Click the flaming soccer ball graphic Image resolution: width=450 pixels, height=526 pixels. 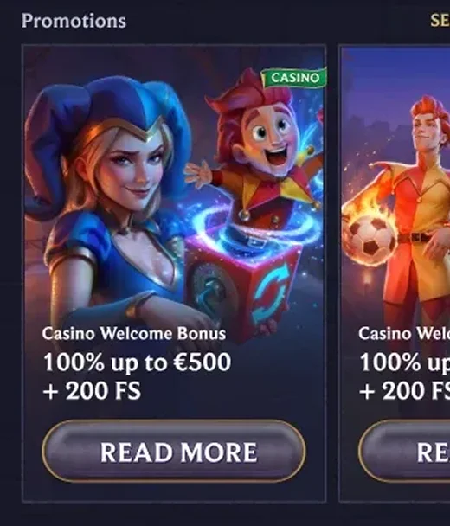pyautogui.click(x=370, y=234)
